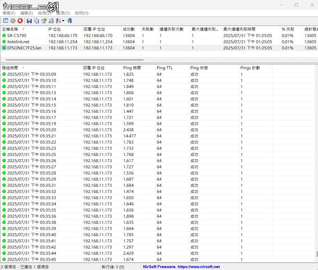Sort by 連續失敗次數 column header
The width and height of the screenshot is (318, 270).
coord(174,29)
